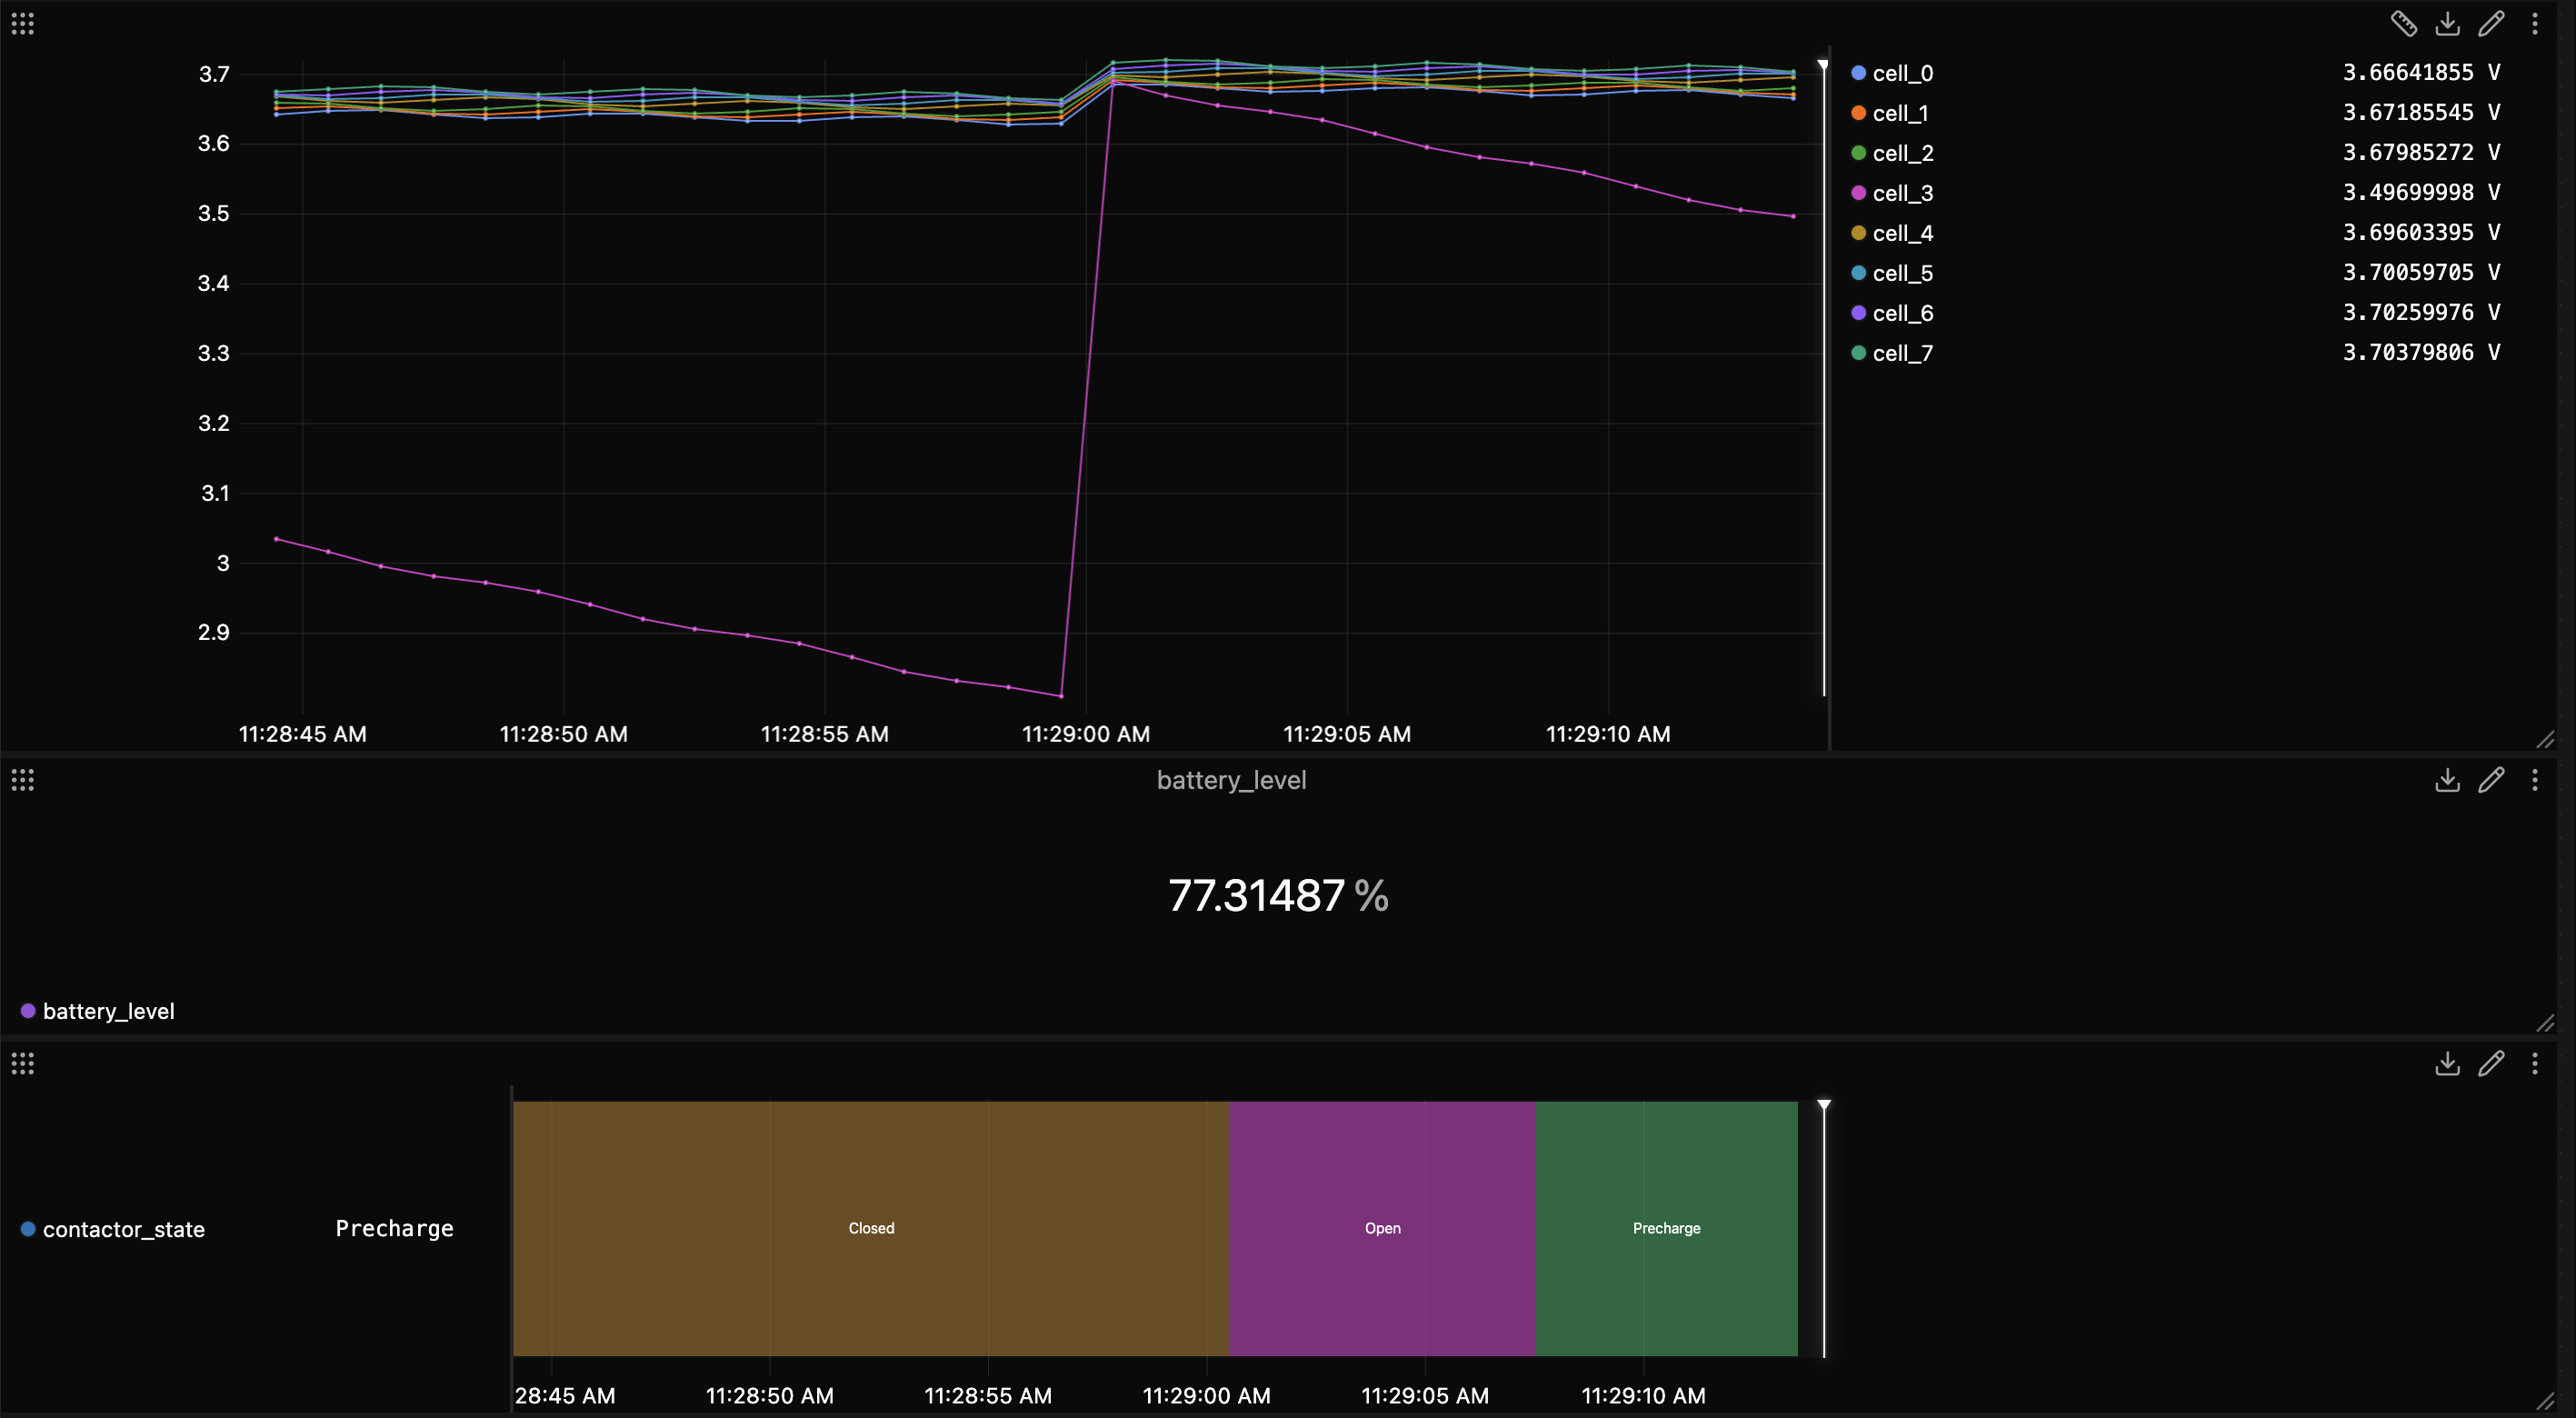Click the 3.69603395 V reading for cell_4
Screen dimensions: 2576x1418
coord(2421,232)
